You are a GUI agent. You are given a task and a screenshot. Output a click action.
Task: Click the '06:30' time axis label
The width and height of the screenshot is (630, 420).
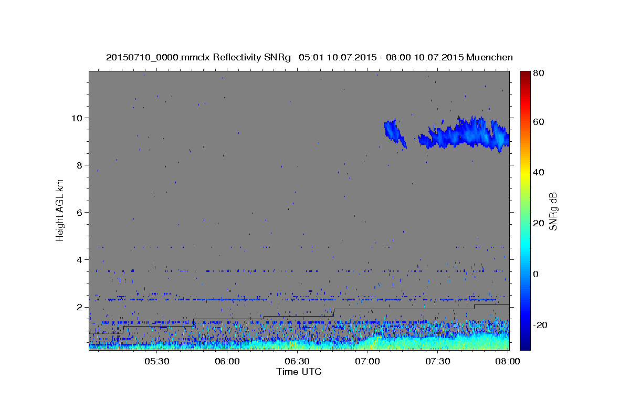click(x=297, y=362)
